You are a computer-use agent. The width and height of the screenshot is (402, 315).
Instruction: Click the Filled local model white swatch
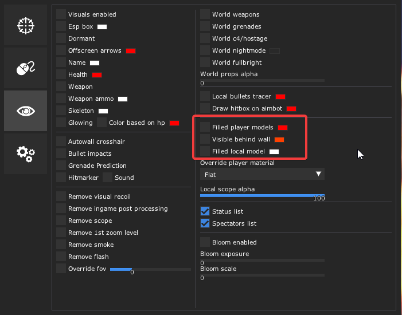[x=274, y=152]
